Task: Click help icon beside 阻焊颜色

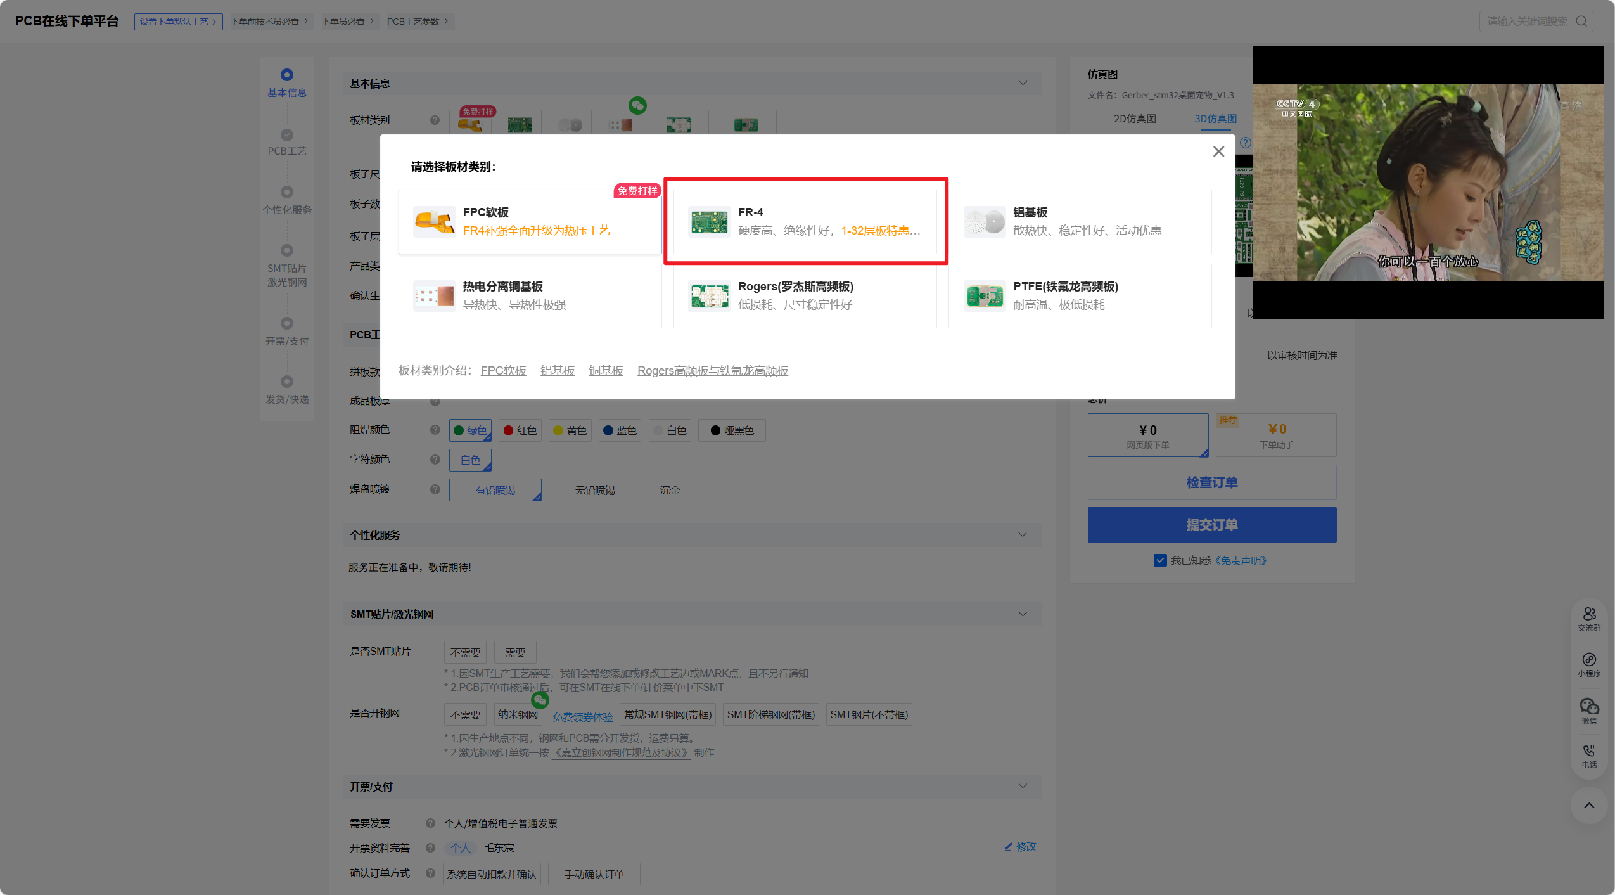Action: click(435, 430)
